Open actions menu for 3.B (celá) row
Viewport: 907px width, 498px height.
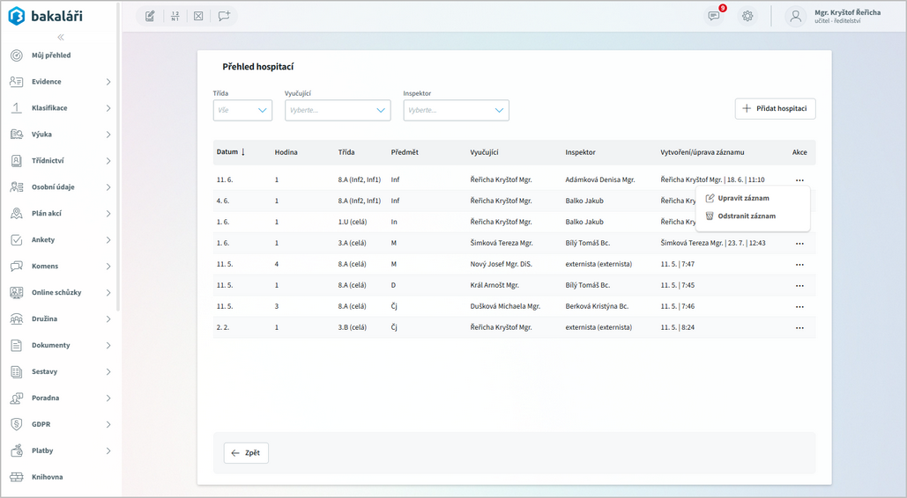799,327
